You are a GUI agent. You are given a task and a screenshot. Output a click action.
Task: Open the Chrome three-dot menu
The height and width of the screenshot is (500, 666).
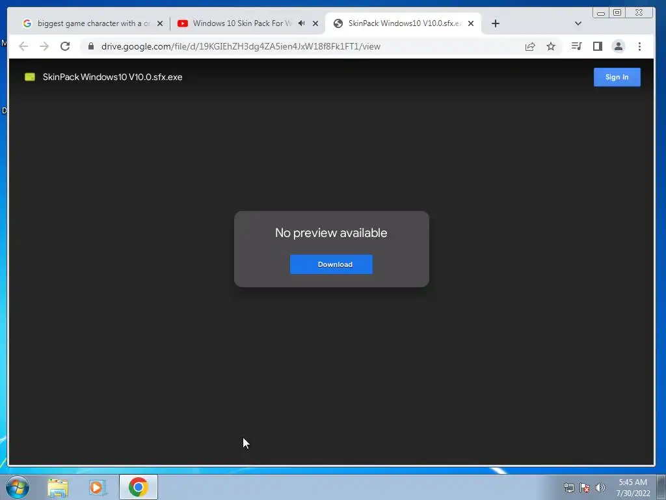(640, 46)
